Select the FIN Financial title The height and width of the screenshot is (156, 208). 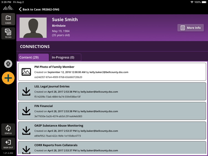(x=44, y=106)
